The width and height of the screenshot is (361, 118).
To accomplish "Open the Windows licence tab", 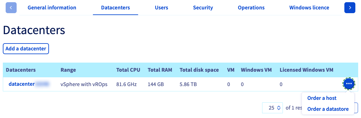I will (309, 8).
